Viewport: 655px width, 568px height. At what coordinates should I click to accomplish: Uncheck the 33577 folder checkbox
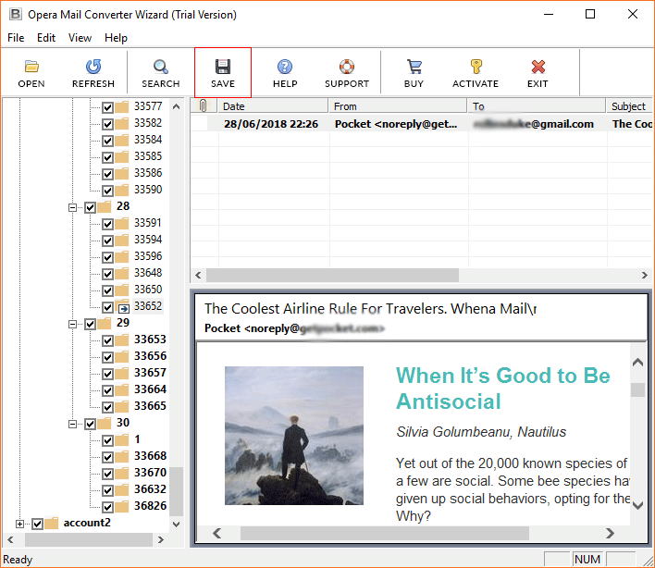(x=107, y=107)
